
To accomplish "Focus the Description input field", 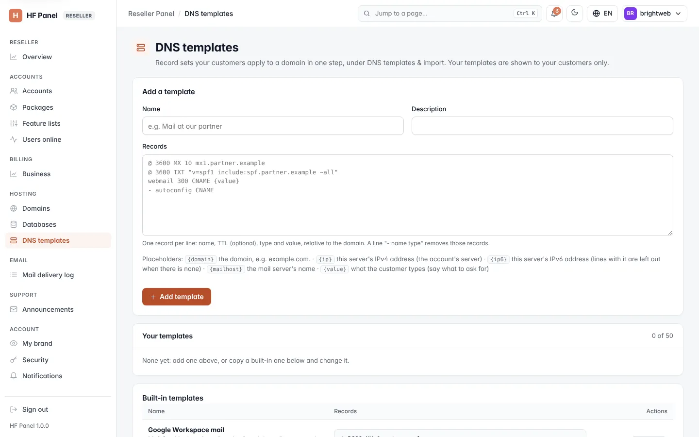I will point(542,126).
